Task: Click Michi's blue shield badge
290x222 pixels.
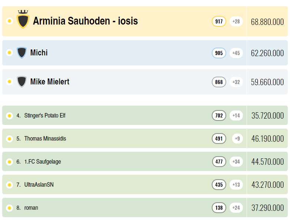Action: tap(22, 53)
